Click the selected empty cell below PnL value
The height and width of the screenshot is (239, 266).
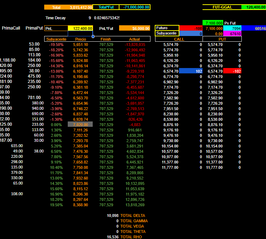tap(80, 33)
